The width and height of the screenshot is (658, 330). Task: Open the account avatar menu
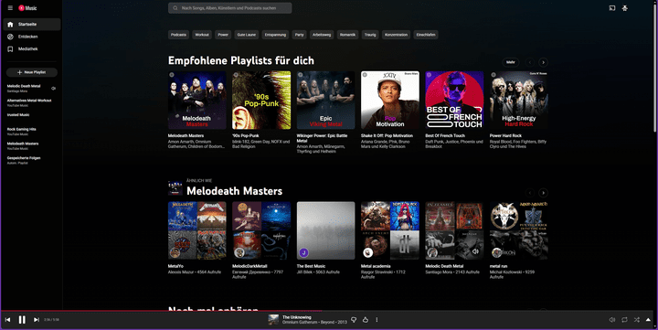[x=625, y=8]
